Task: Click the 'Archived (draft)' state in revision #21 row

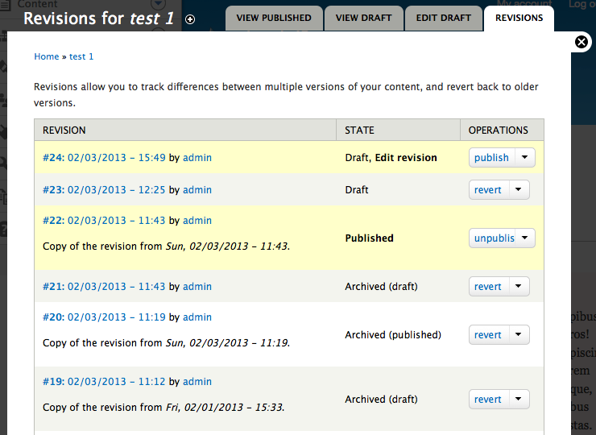Action: (x=381, y=286)
